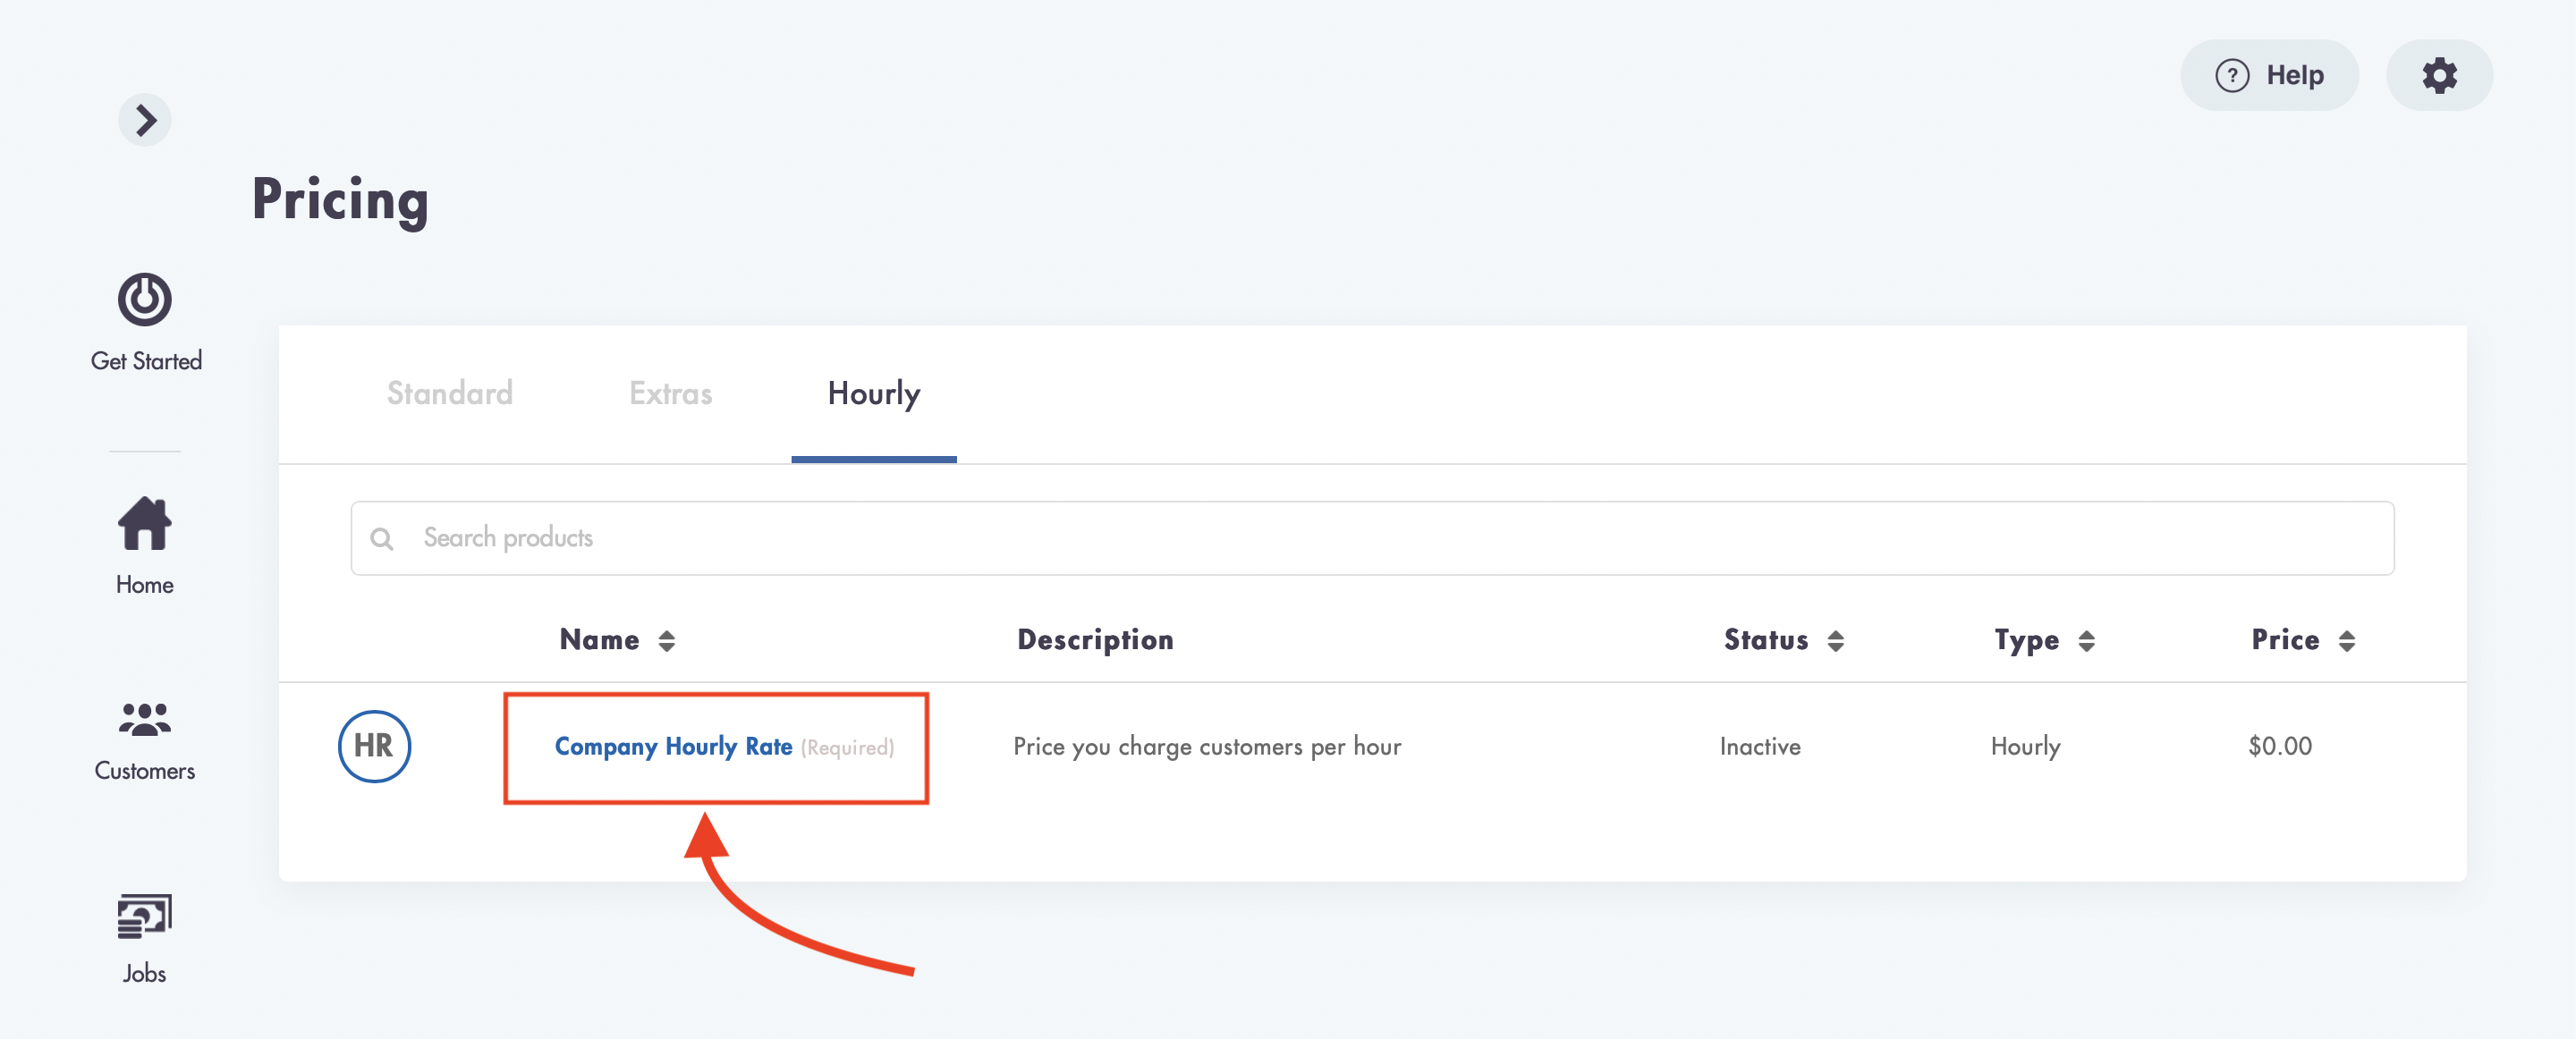Open the Jobs section

pos(145,939)
